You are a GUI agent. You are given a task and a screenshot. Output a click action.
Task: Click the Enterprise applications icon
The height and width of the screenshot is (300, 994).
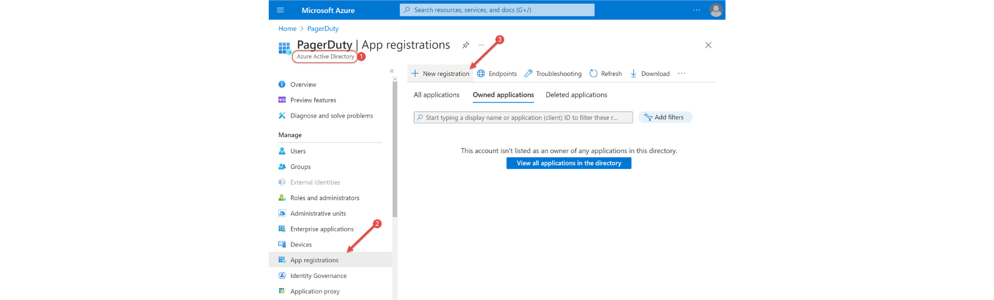point(282,228)
